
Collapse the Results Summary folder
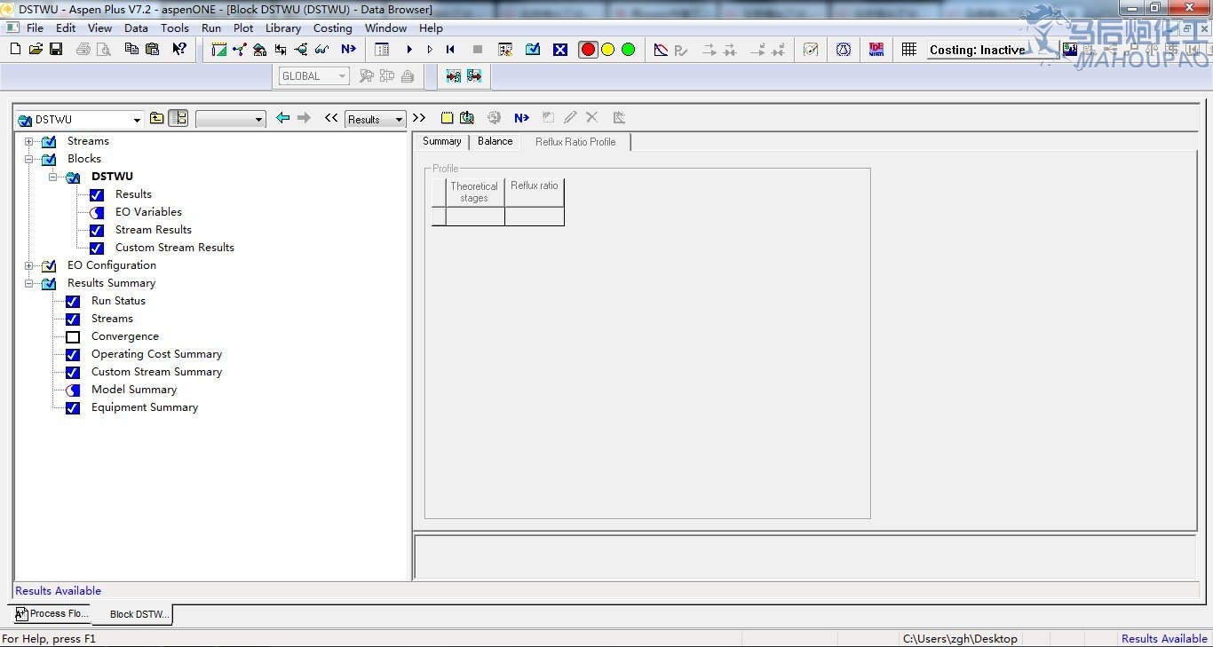(29, 283)
